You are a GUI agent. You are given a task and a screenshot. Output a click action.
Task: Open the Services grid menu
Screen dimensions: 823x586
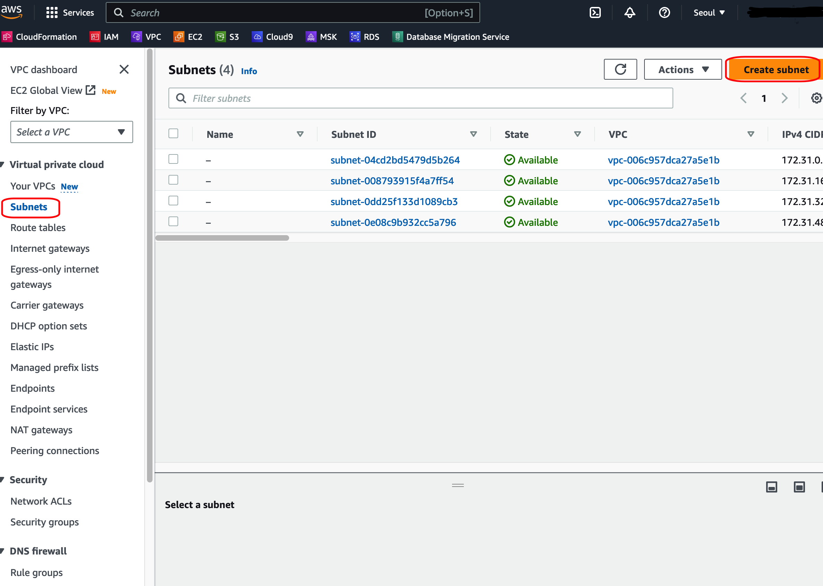click(x=52, y=12)
